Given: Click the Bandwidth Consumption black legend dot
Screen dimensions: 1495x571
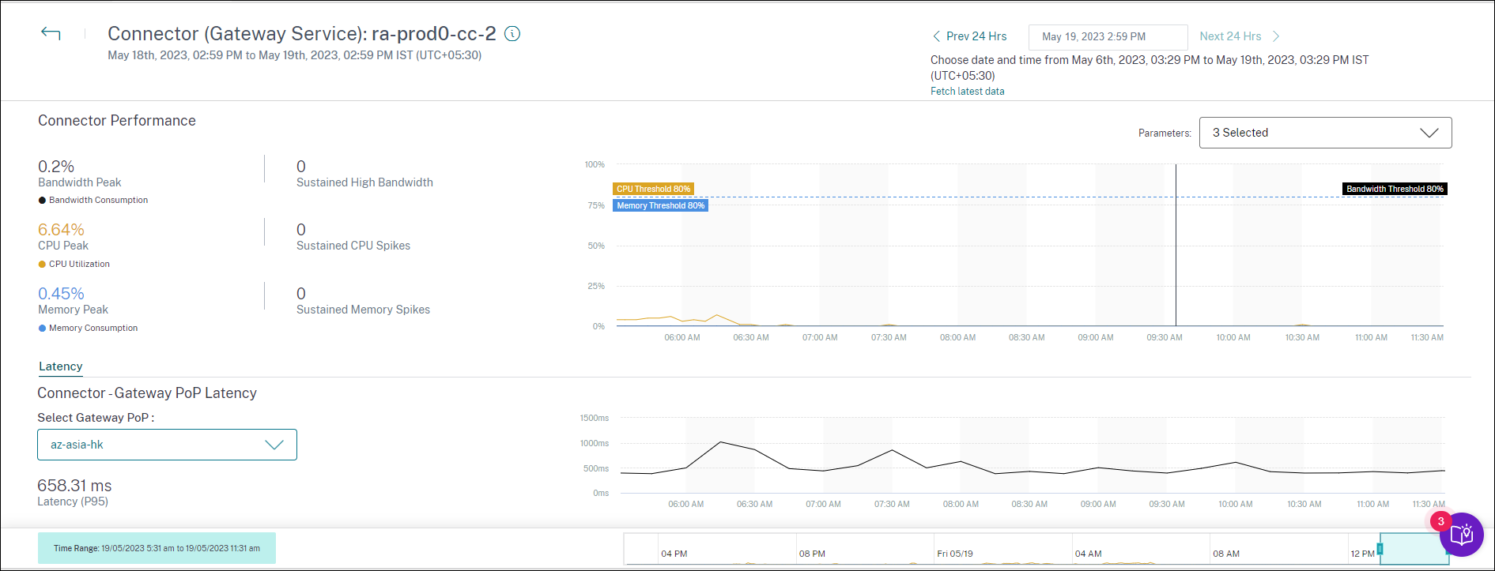Looking at the screenshot, I should (x=42, y=201).
